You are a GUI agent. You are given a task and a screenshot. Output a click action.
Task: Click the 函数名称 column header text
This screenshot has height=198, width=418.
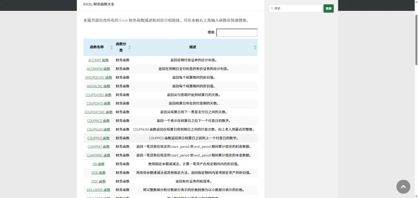(x=97, y=47)
